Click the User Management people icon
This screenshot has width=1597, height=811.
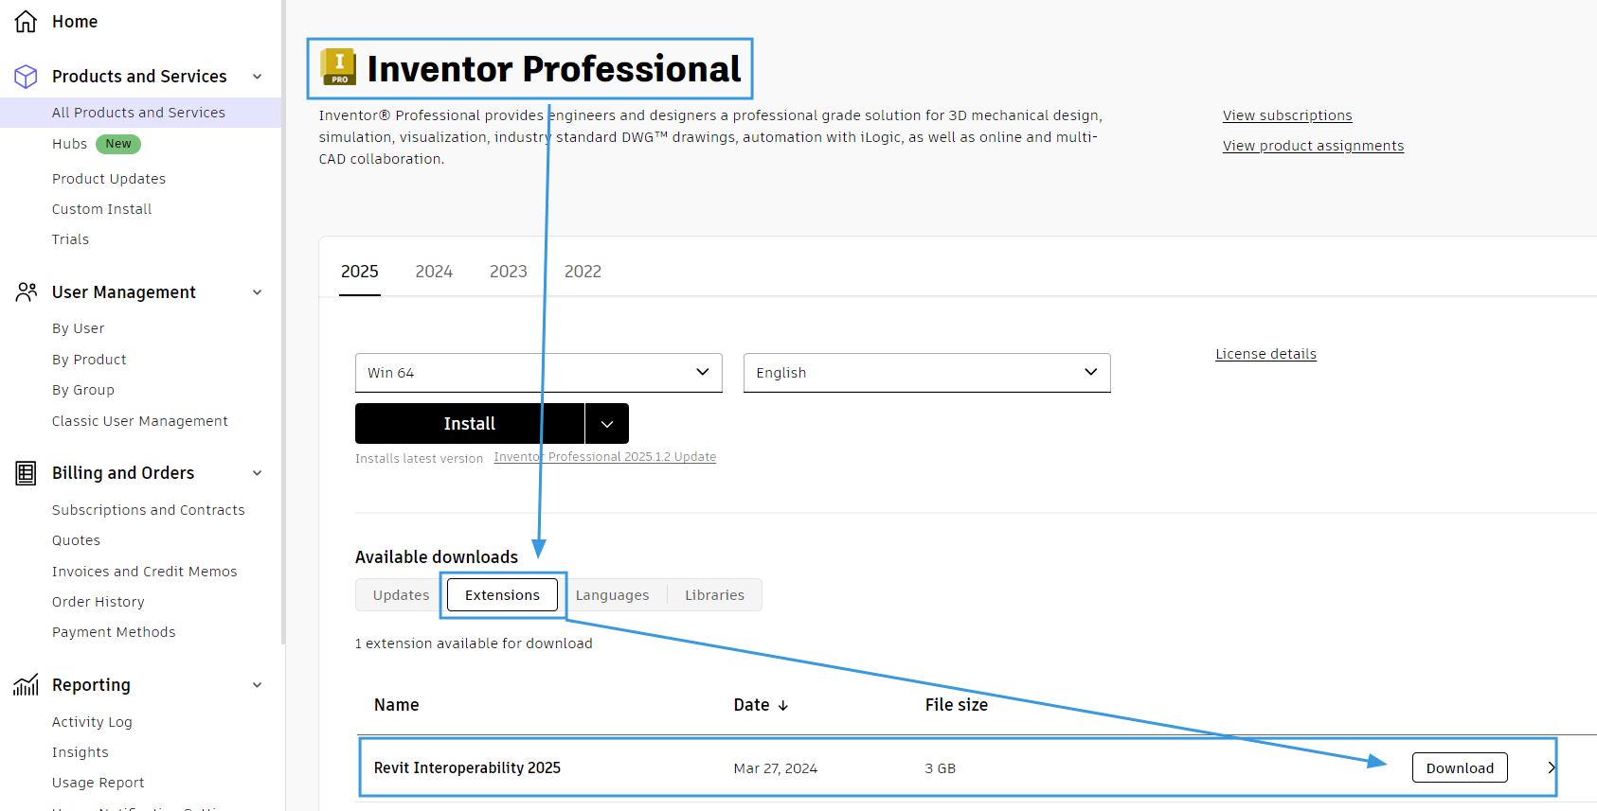point(26,292)
